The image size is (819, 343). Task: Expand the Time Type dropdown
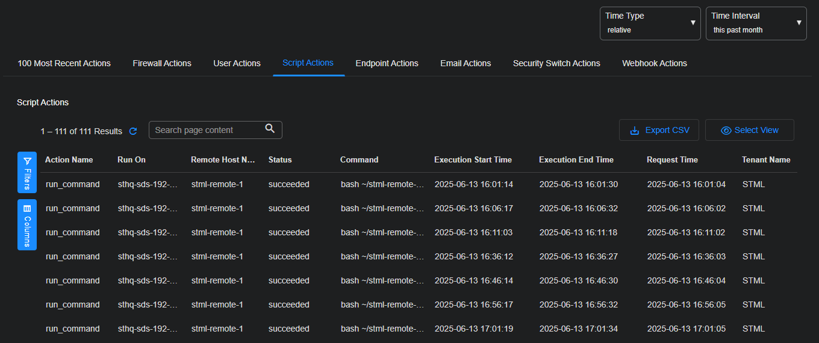click(x=650, y=23)
